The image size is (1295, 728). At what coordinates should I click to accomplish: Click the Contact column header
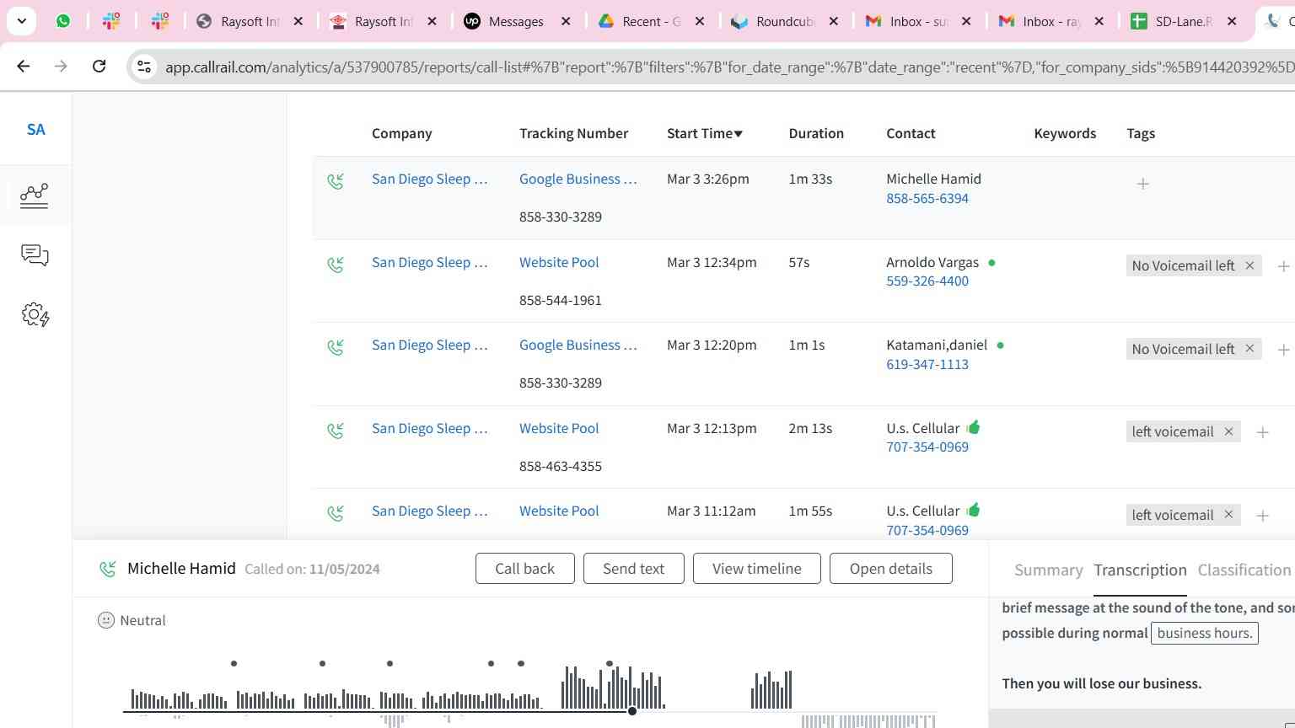point(911,133)
